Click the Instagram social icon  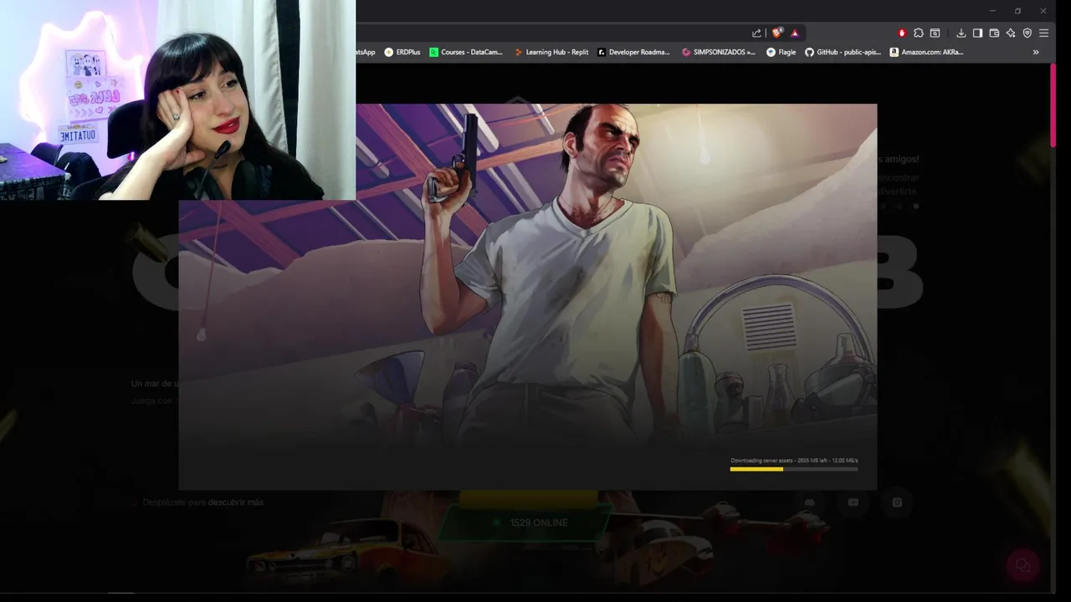pos(897,503)
